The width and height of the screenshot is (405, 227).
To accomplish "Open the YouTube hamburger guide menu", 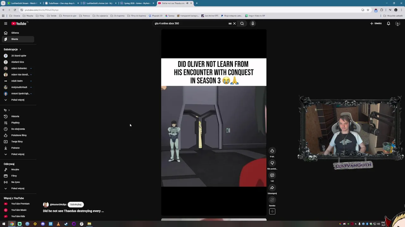I will click(5, 23).
